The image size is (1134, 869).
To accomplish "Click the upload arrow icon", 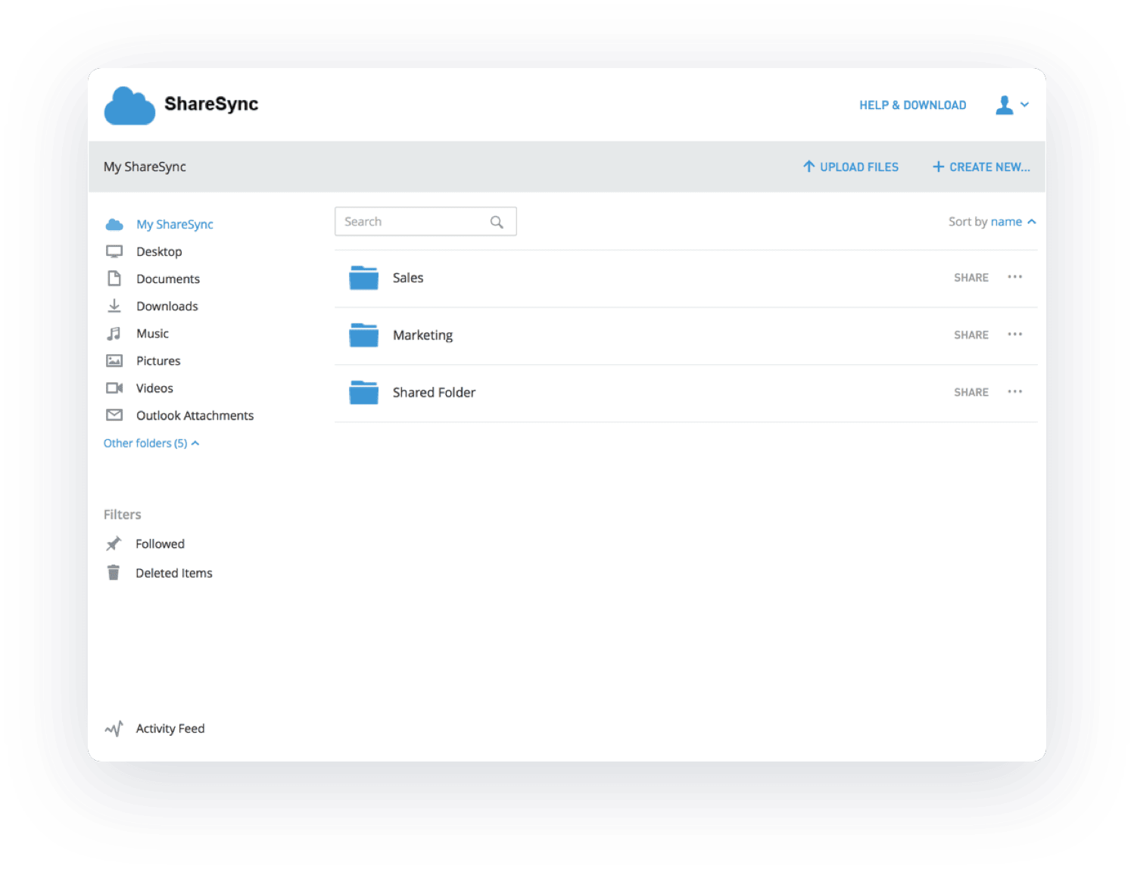I will coord(808,167).
